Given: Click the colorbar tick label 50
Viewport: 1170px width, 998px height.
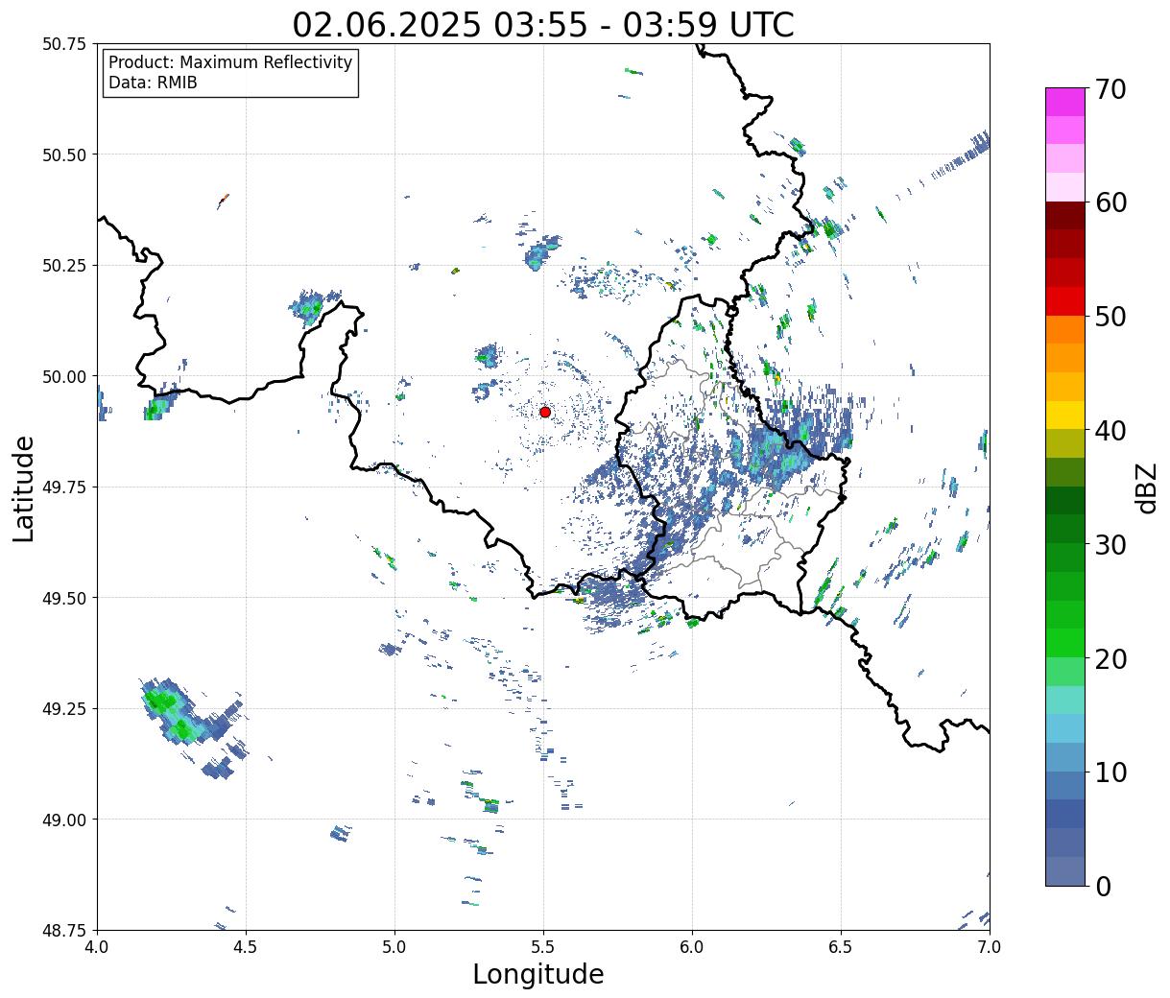Looking at the screenshot, I should 1110,317.
